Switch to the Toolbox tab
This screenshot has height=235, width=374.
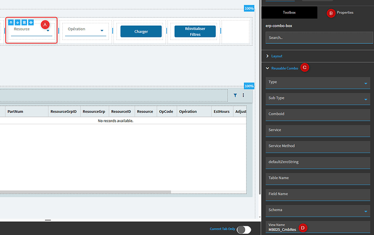coord(289,12)
